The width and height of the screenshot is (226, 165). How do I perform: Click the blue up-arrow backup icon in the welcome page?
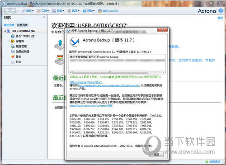60,45
